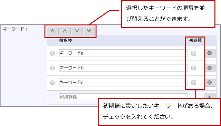The image size is (221, 126).
Task: Delete the キーワードb row
Action: [210, 68]
